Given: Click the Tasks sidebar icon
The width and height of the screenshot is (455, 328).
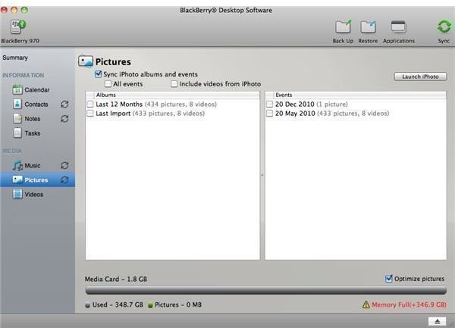Looking at the screenshot, I should click(x=17, y=133).
